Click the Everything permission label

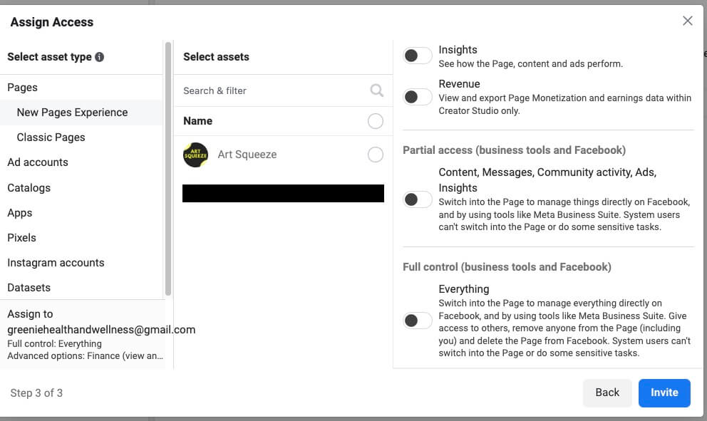463,289
